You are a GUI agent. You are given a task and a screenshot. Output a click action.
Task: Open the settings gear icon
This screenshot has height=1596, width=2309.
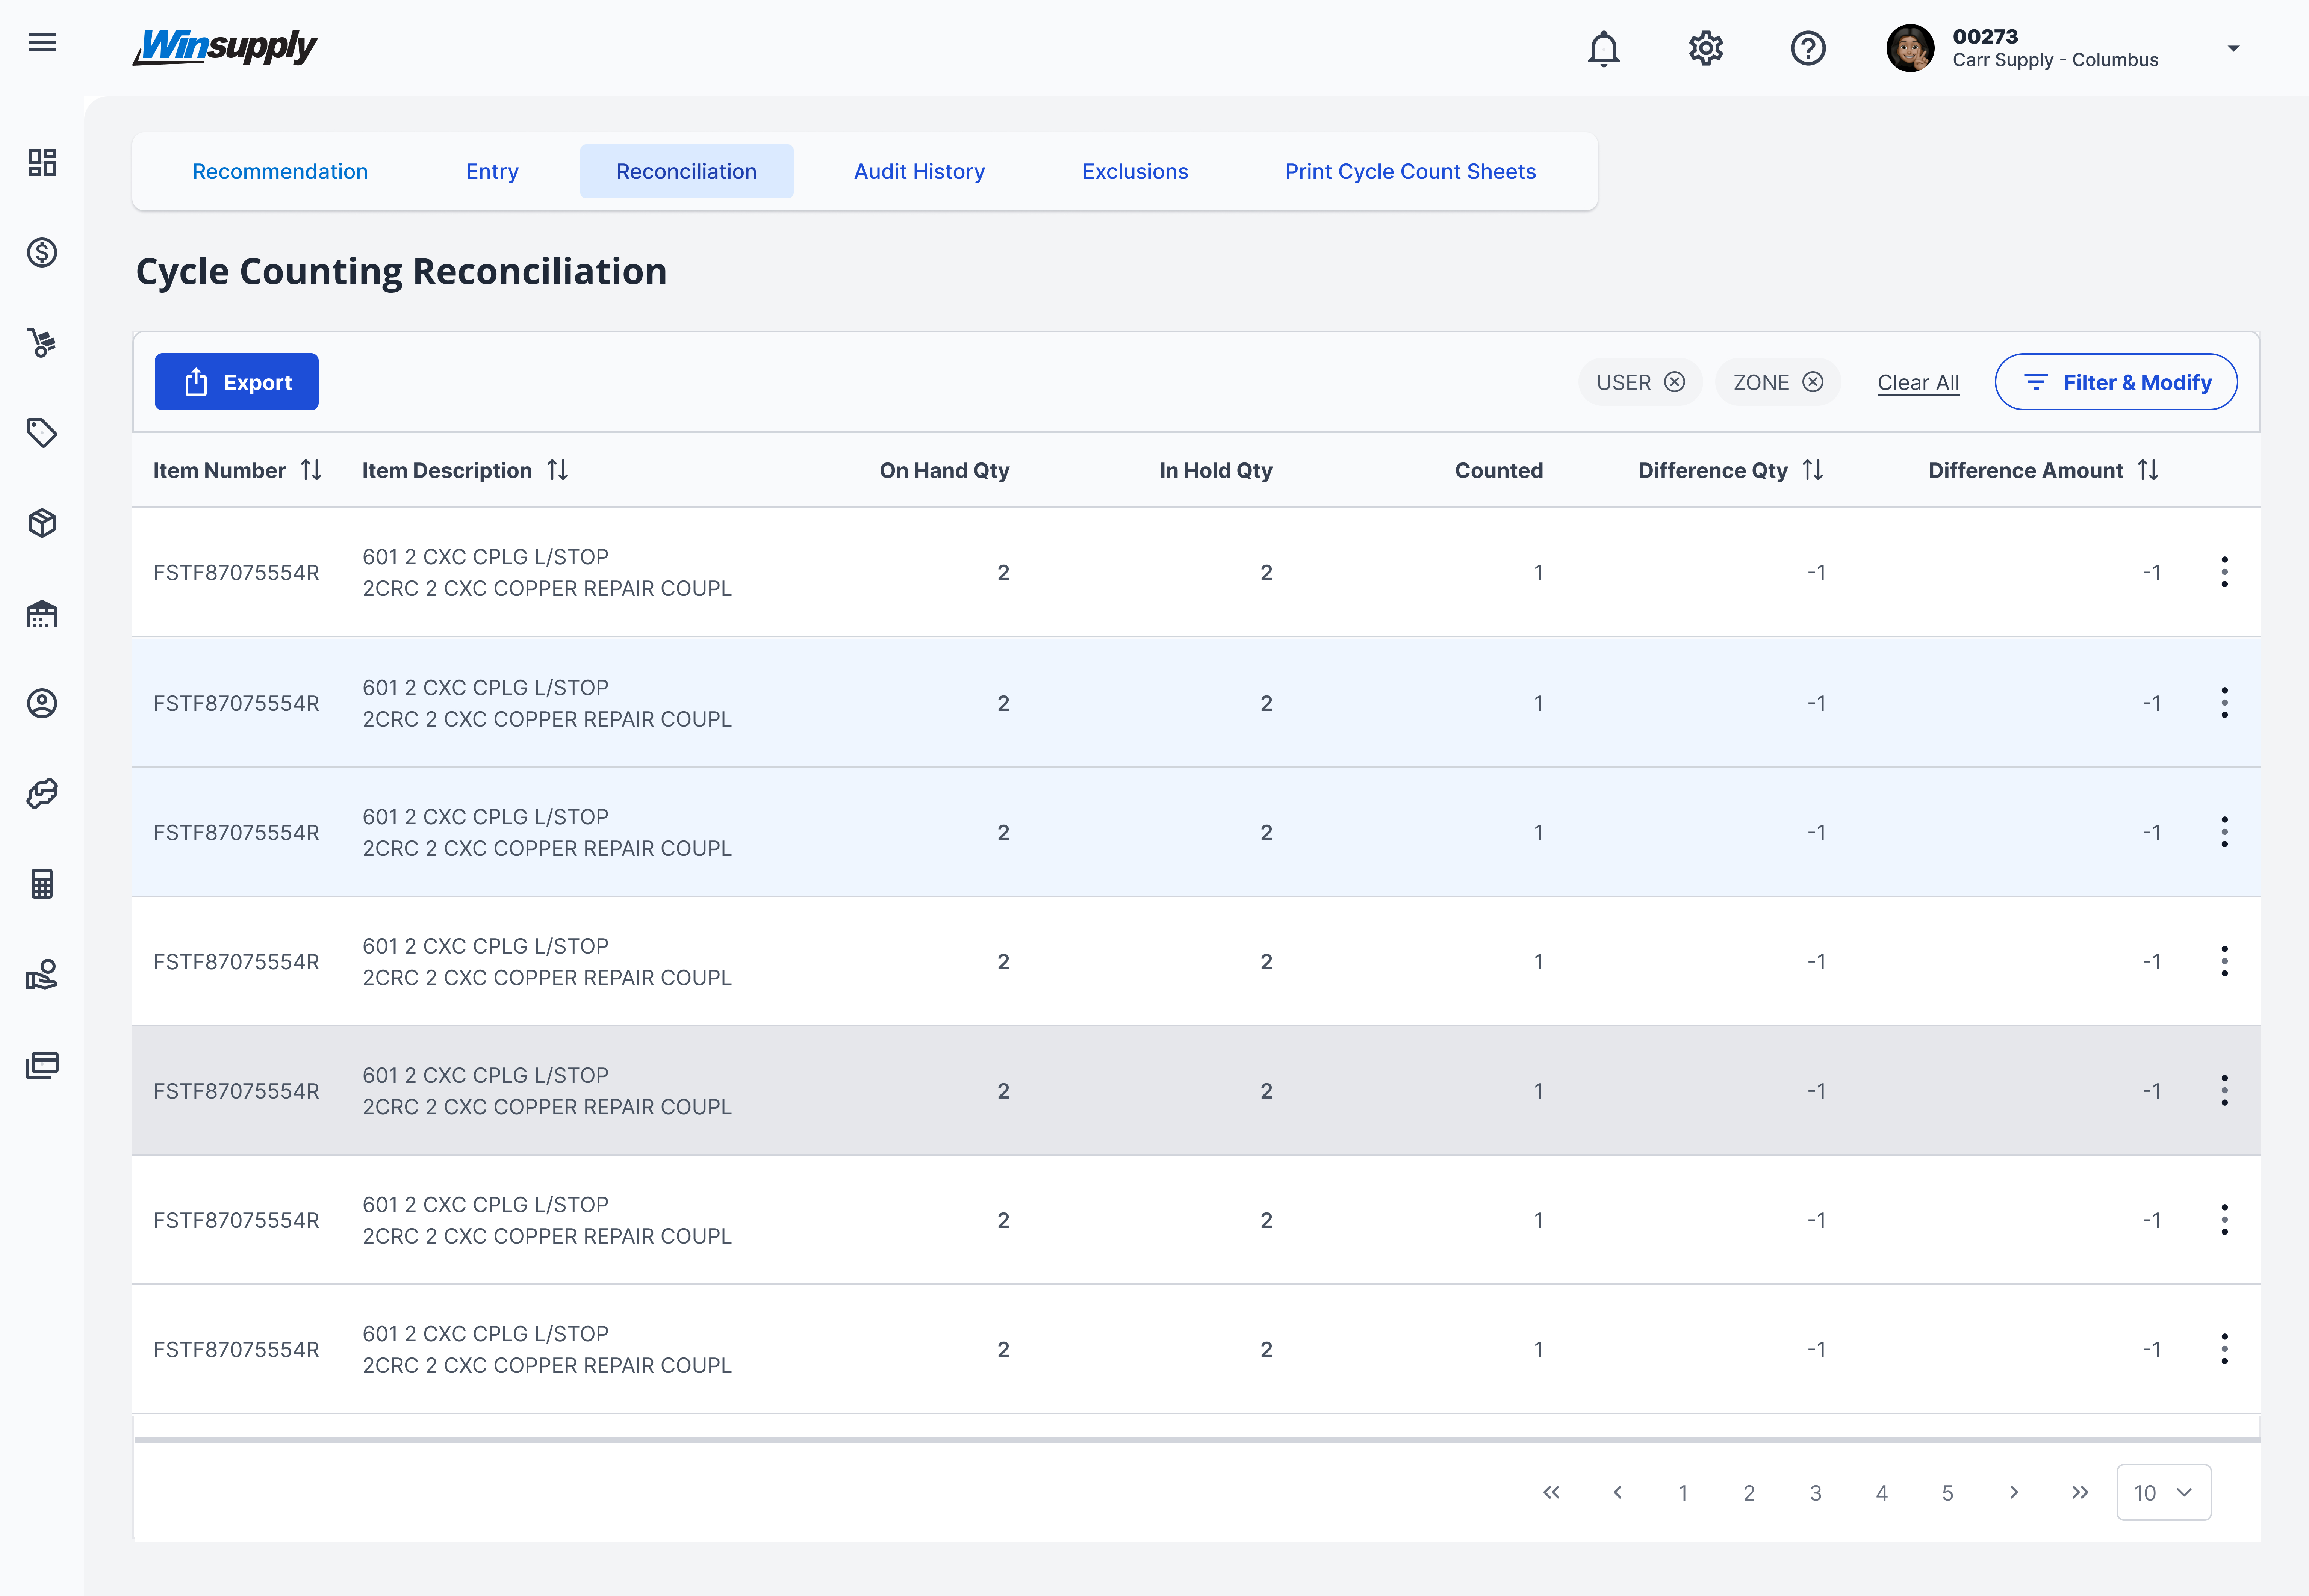coord(1706,48)
